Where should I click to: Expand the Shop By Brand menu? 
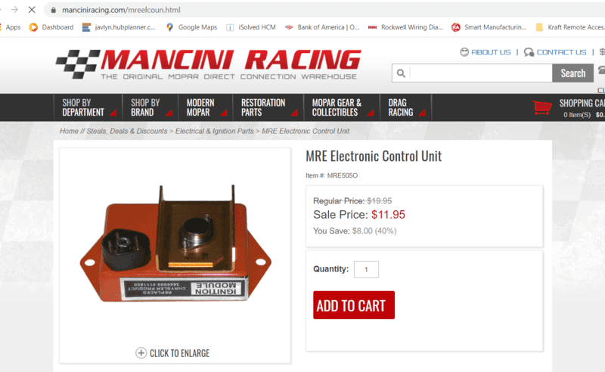tap(150, 107)
